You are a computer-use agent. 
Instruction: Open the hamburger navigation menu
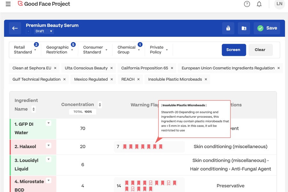tap(8, 4)
